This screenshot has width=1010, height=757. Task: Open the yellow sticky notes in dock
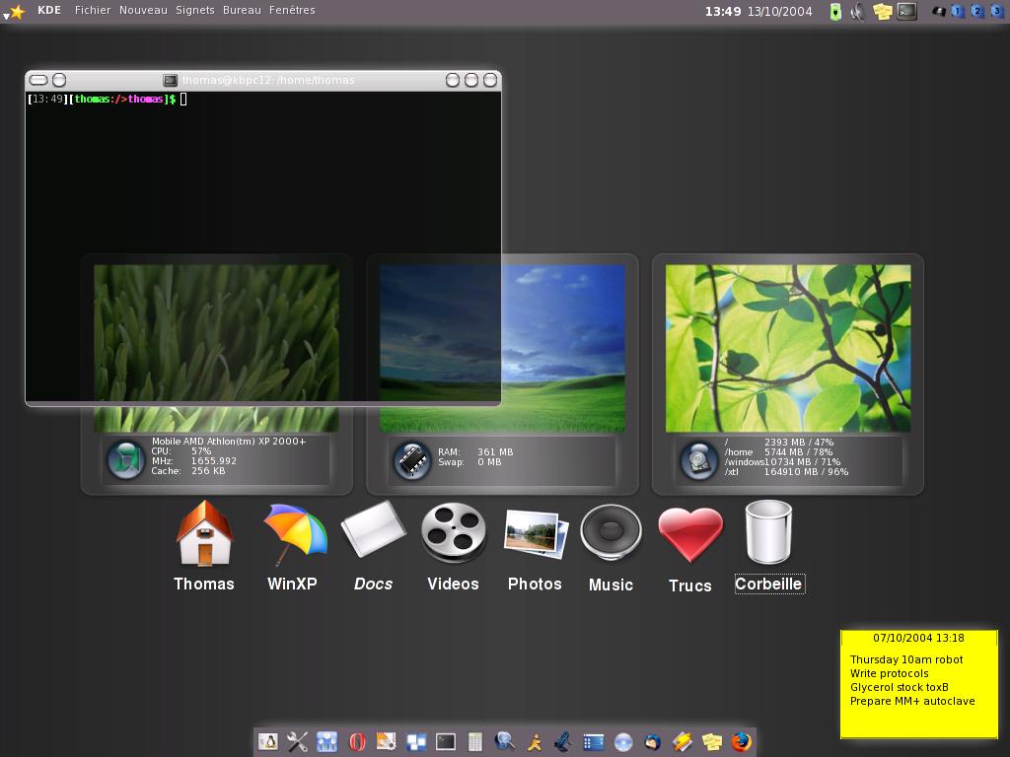pyautogui.click(x=712, y=742)
